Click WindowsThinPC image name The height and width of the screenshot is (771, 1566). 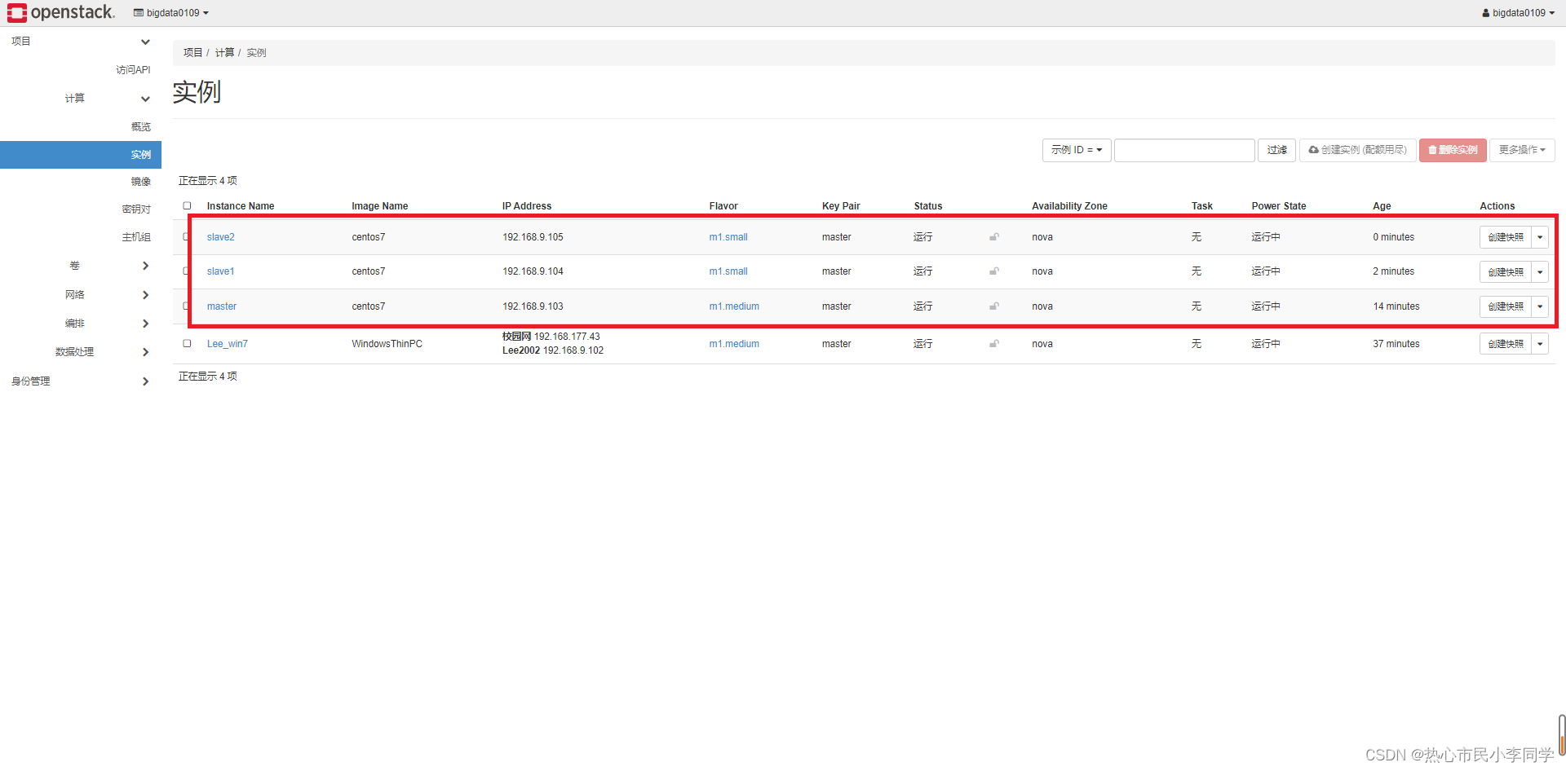click(387, 344)
